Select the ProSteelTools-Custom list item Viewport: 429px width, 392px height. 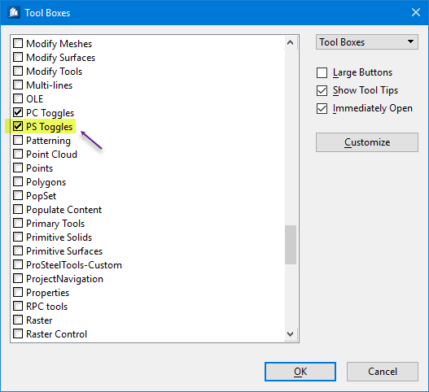pos(74,265)
